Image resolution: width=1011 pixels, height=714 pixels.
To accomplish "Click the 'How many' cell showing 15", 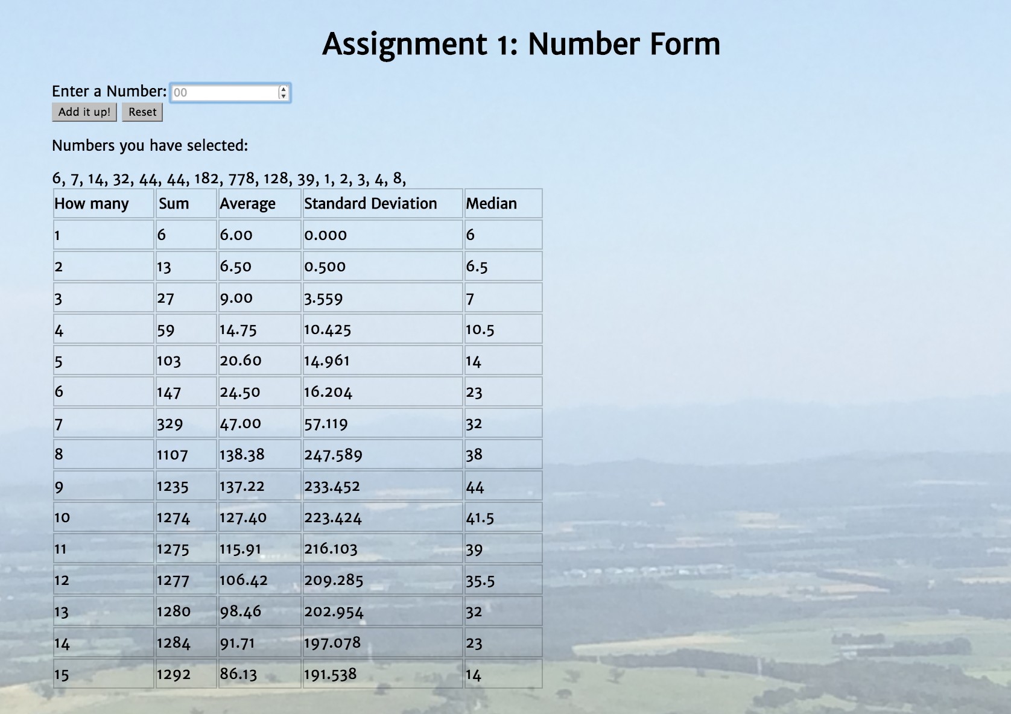I will click(104, 674).
